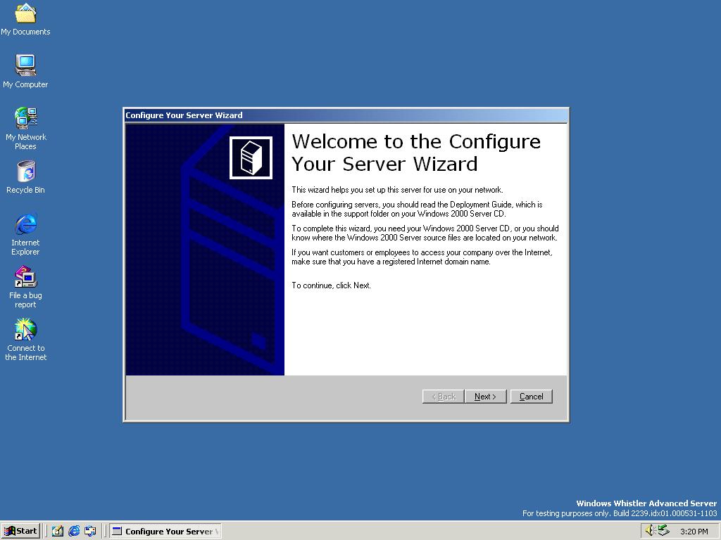Click paragraph mentioning the Deployment Guide
Viewport: 721px width, 540px height.
point(417,209)
